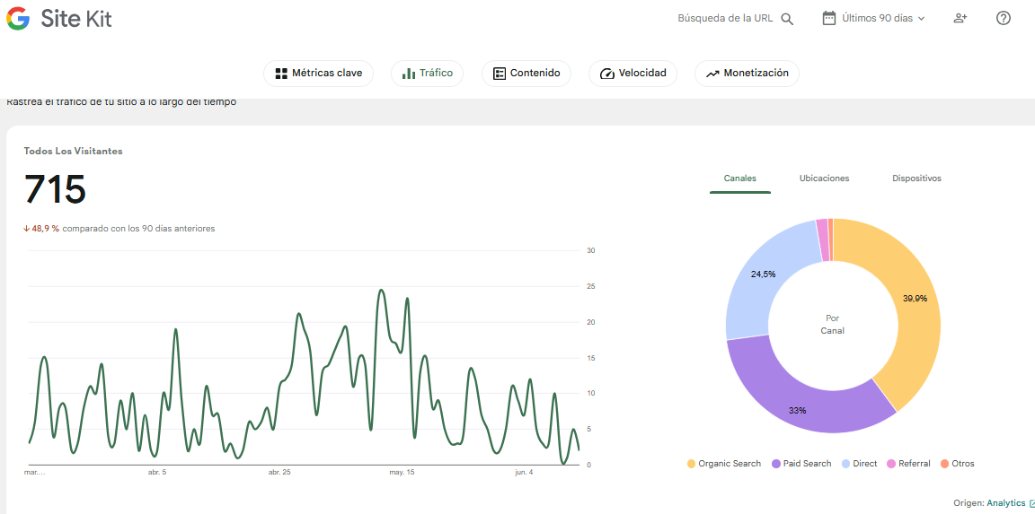The image size is (1035, 514).
Task: Click the Búsqueda de la URL text
Action: [x=725, y=19]
